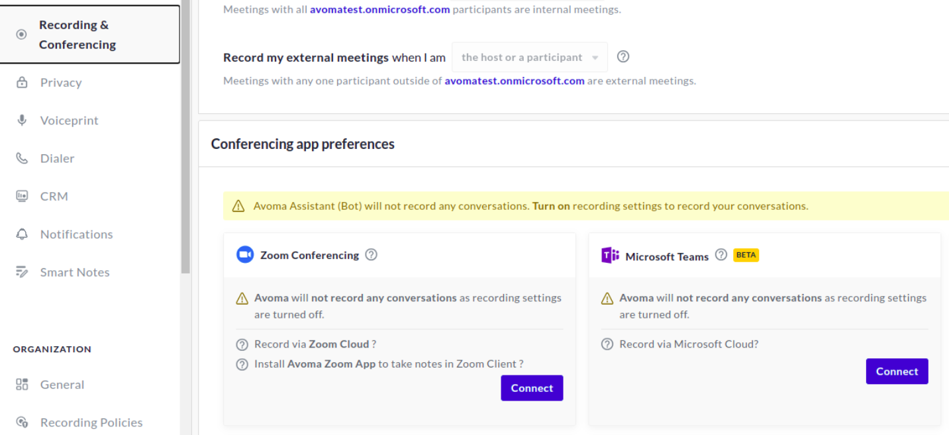The width and height of the screenshot is (949, 435).
Task: Click help icon beside external meetings dropdown
Action: (x=623, y=57)
